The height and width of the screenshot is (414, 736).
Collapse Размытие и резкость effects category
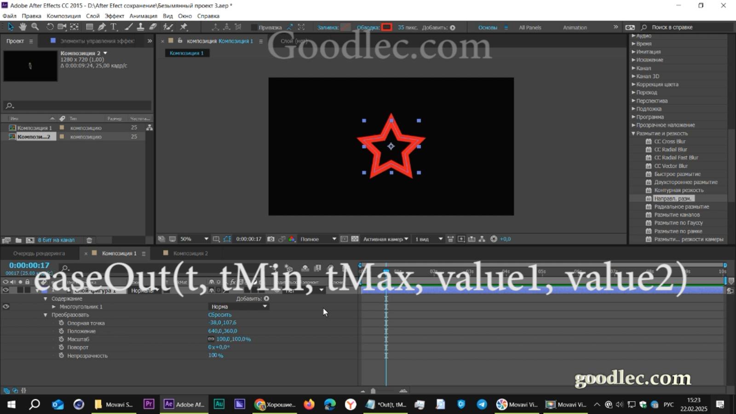point(633,133)
